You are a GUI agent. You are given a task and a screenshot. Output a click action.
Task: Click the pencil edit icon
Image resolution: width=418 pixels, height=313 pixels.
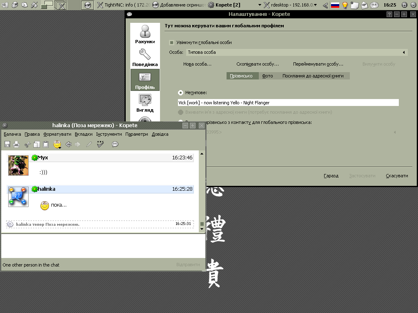point(89,144)
